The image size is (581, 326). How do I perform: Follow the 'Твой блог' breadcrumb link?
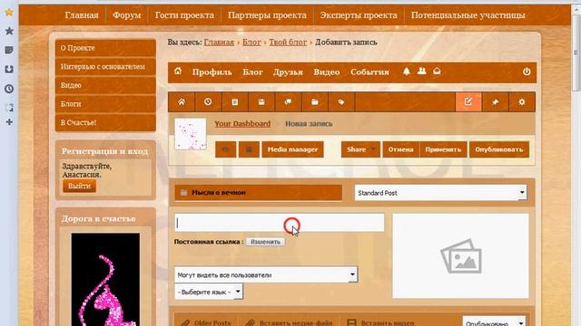(288, 43)
